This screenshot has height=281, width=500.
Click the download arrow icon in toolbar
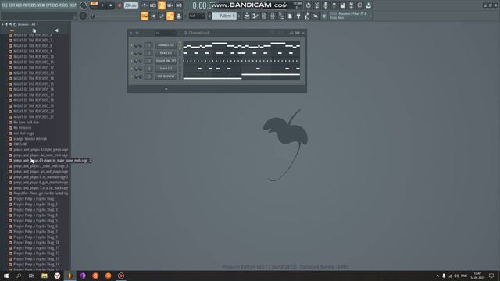(368, 5)
